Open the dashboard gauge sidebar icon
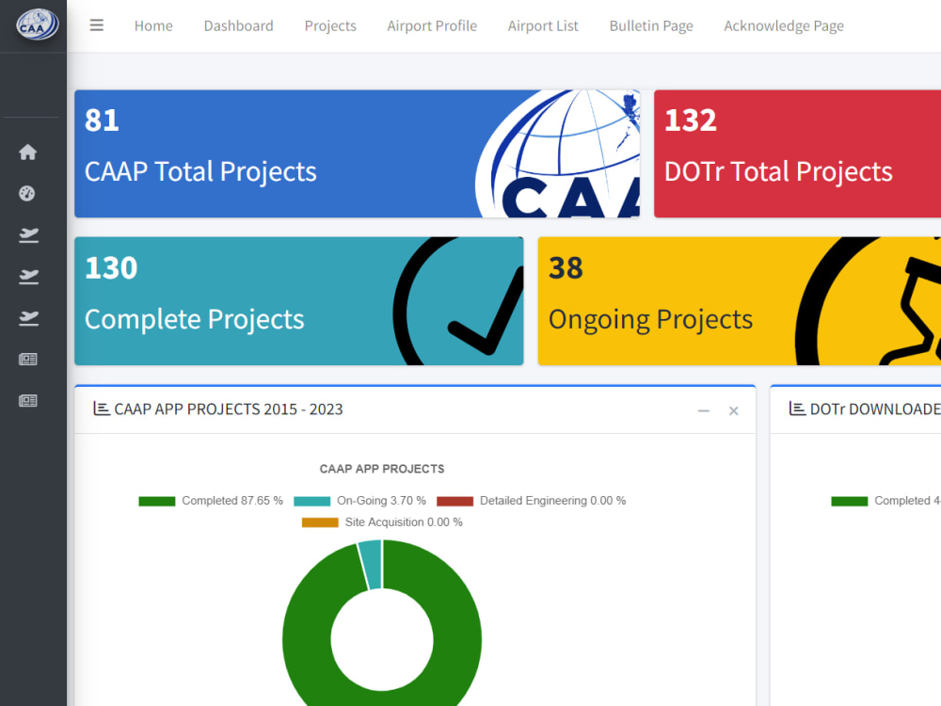Viewport: 941px width, 706px height. [27, 193]
